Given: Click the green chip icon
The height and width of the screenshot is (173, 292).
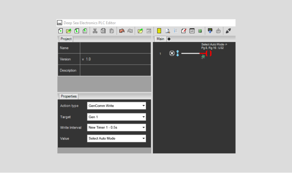Looking at the screenshot, I should 200,31.
